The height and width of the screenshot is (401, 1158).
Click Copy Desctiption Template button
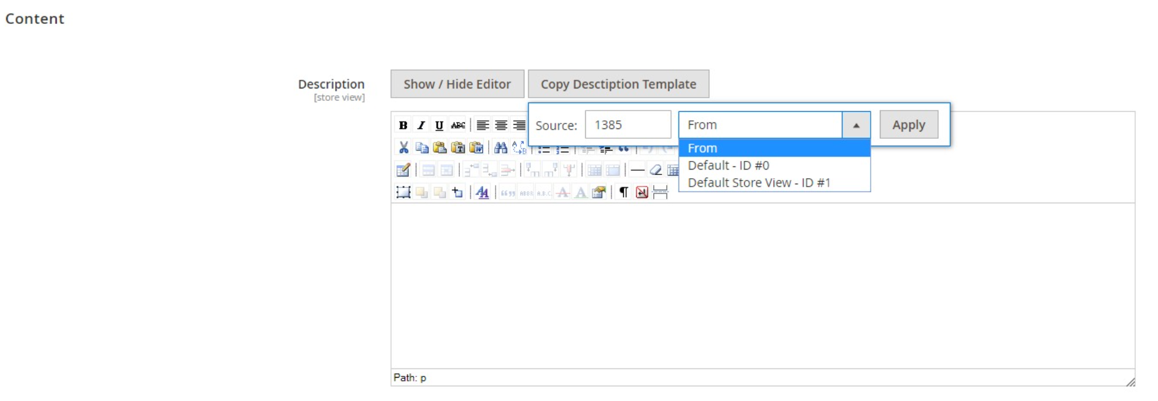(618, 84)
